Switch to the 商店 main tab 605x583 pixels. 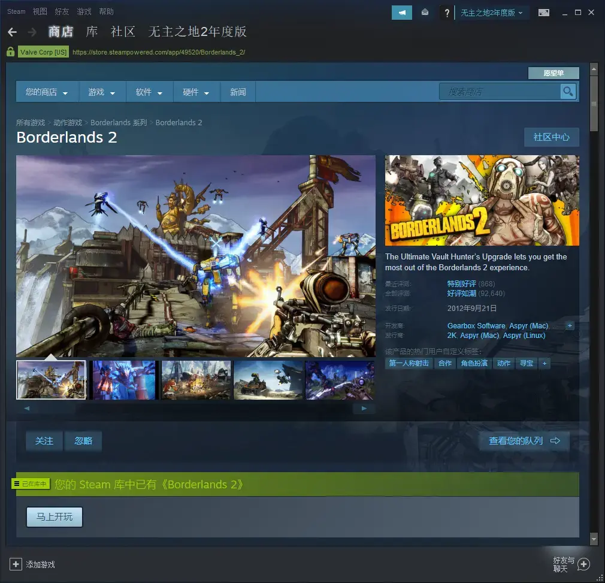pos(60,32)
